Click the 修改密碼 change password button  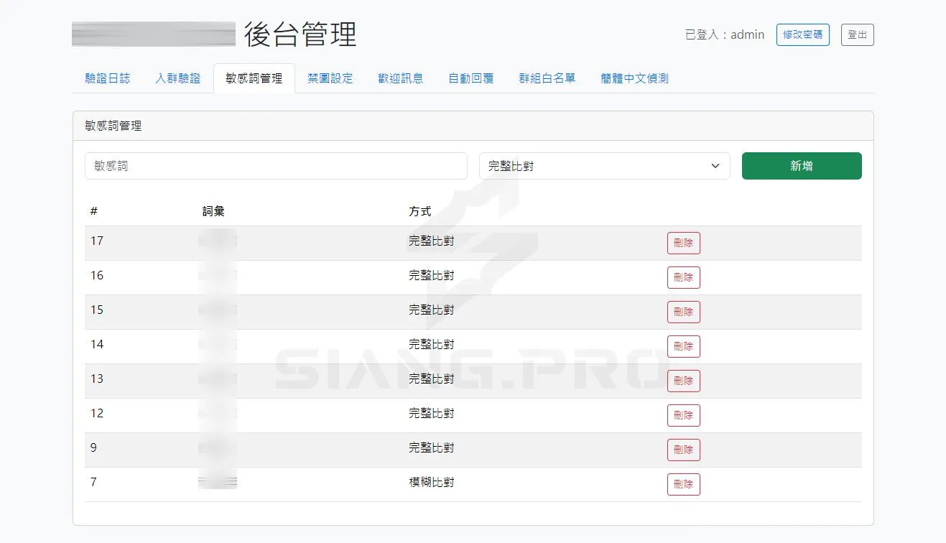point(802,34)
